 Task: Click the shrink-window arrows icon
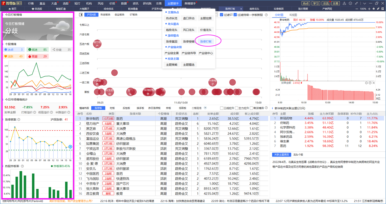[x=357, y=4]
